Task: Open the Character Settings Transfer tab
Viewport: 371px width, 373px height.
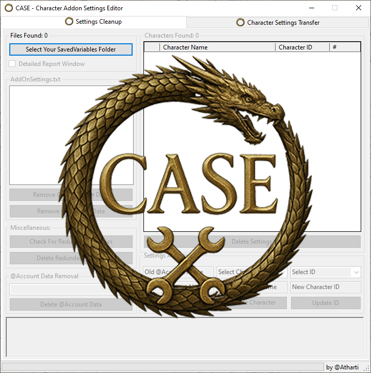Action: [278, 22]
